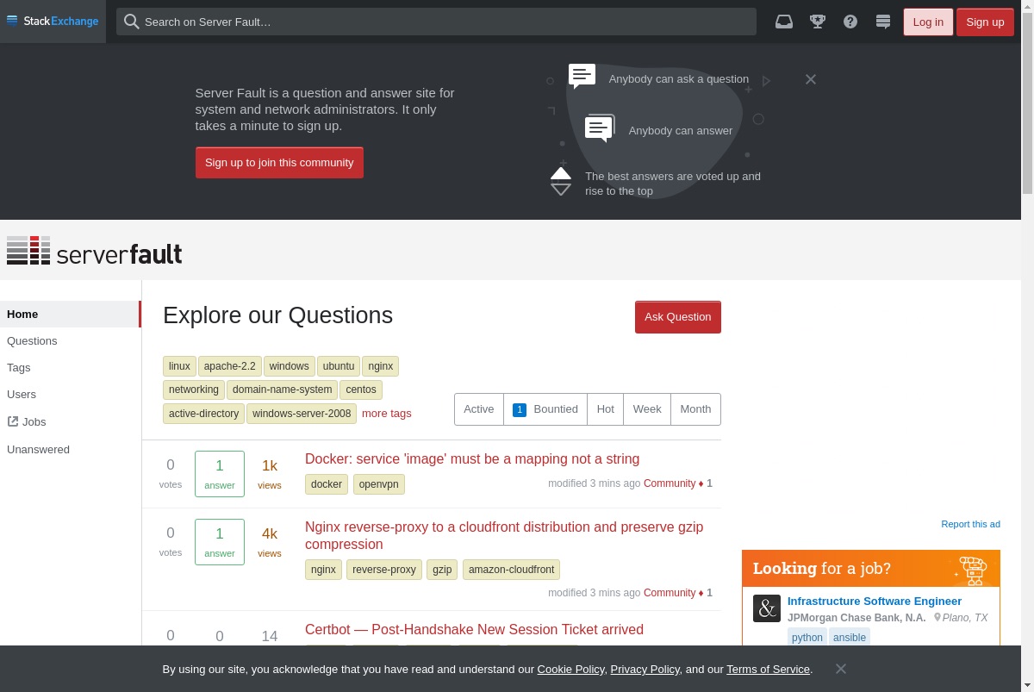The image size is (1034, 692).
Task: Select the amazon-cloudfront question tag
Action: point(512,570)
